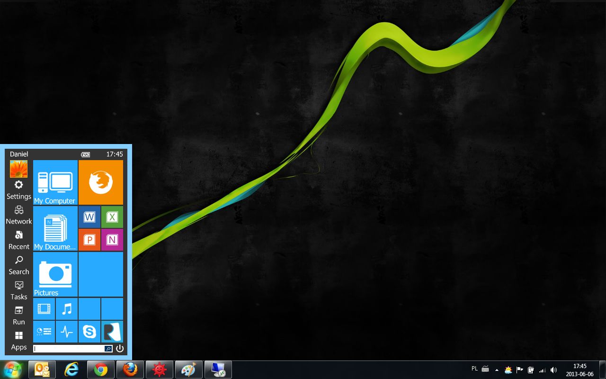Open the My Documents tile

click(55, 228)
